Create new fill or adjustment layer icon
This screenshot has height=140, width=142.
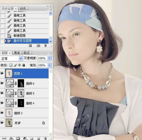[x=25, y=138]
